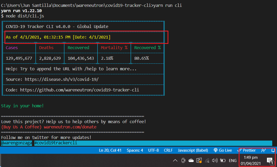Click the battery power tray icon

pyautogui.click(x=223, y=160)
